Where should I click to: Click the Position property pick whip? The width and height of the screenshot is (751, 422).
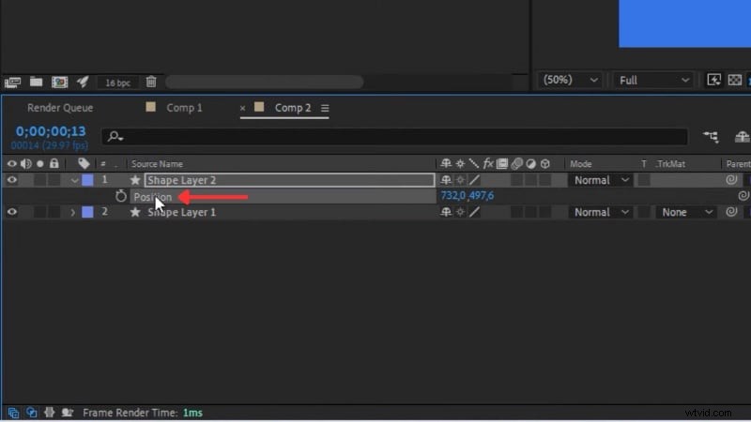click(743, 196)
